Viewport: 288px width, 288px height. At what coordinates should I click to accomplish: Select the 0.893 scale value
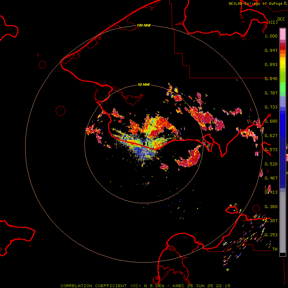click(x=271, y=64)
